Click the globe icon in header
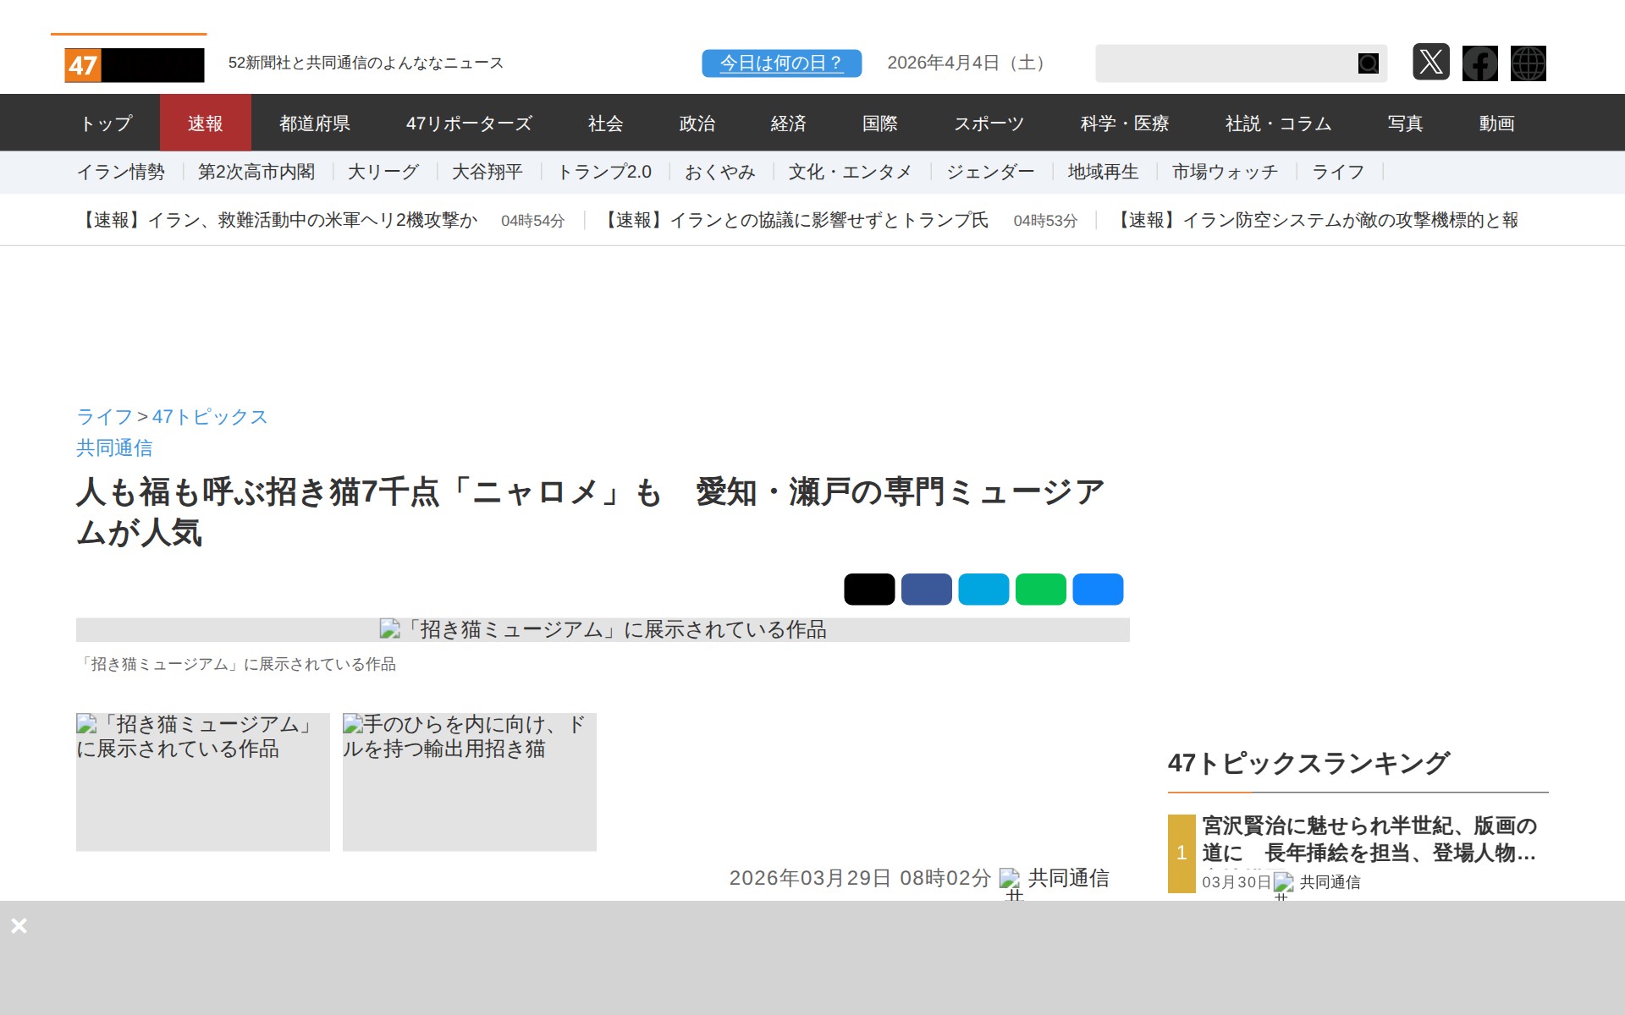The height and width of the screenshot is (1015, 1625). [1528, 63]
